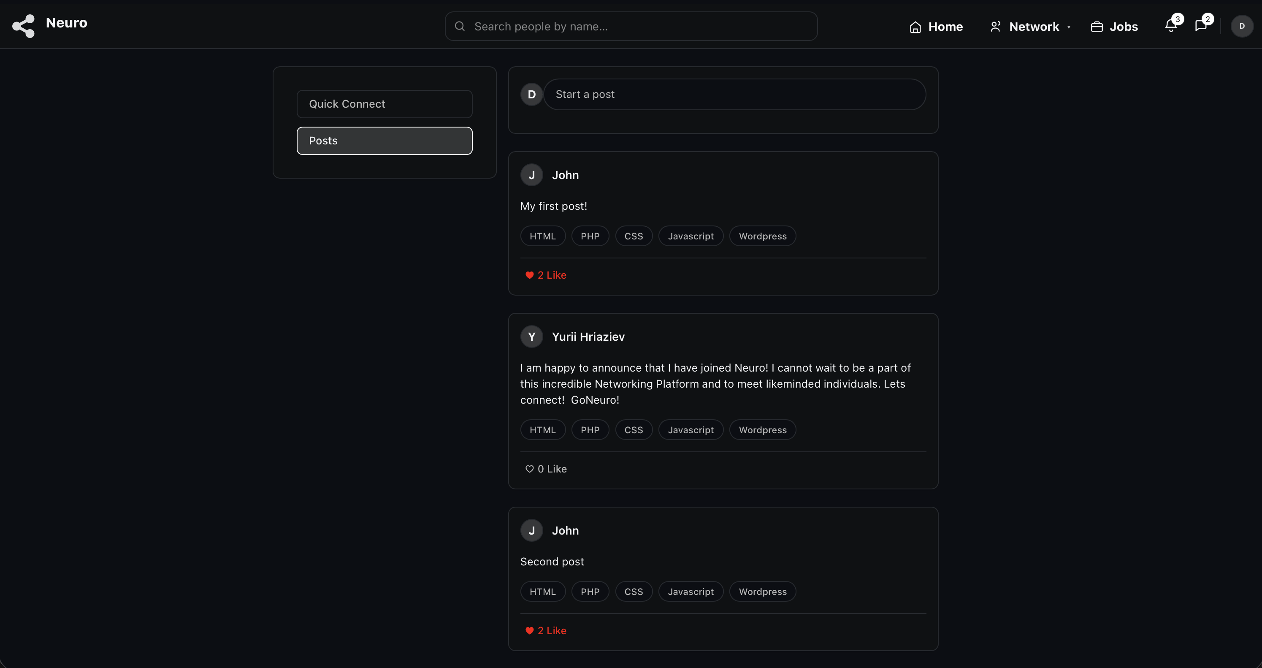
Task: Open the messages chat bubble icon
Action: point(1201,26)
